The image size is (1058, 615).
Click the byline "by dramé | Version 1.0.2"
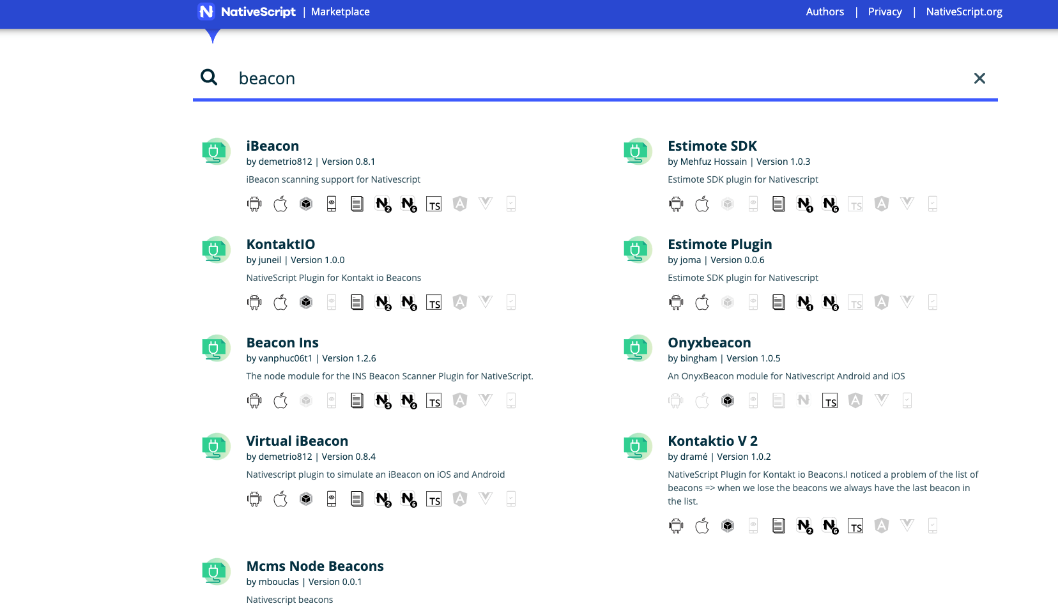coord(719,457)
